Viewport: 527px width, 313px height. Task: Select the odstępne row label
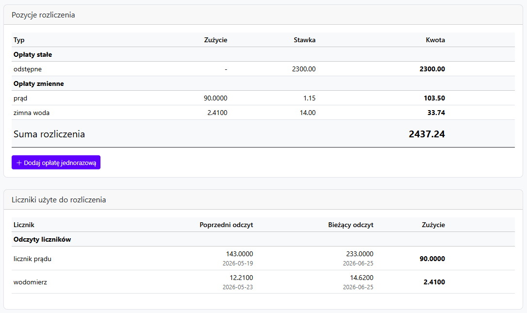pos(28,69)
